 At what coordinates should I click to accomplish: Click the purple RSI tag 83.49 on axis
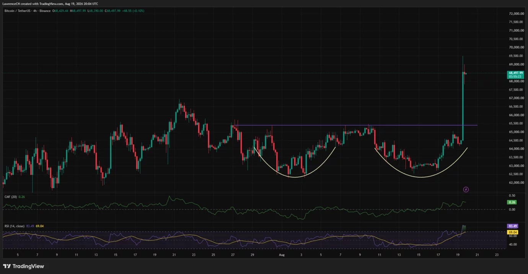click(x=512, y=226)
